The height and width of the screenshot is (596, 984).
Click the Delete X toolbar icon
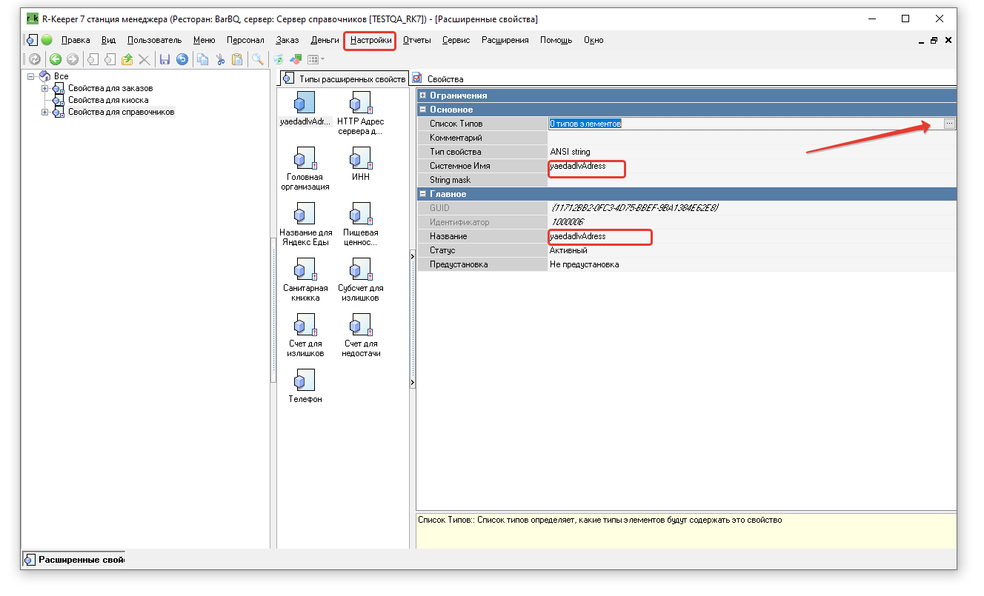click(x=144, y=60)
